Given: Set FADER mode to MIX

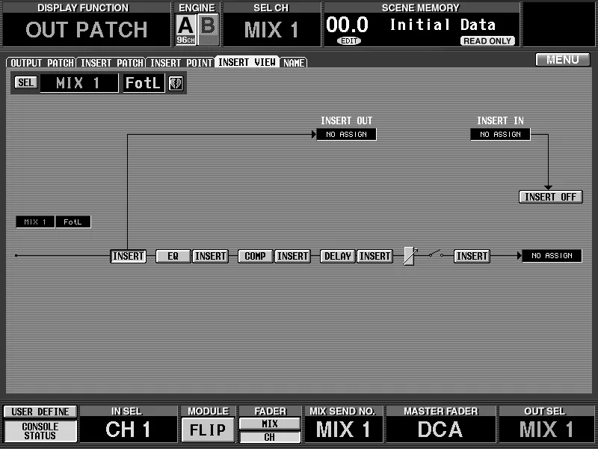Looking at the screenshot, I should pos(270,424).
